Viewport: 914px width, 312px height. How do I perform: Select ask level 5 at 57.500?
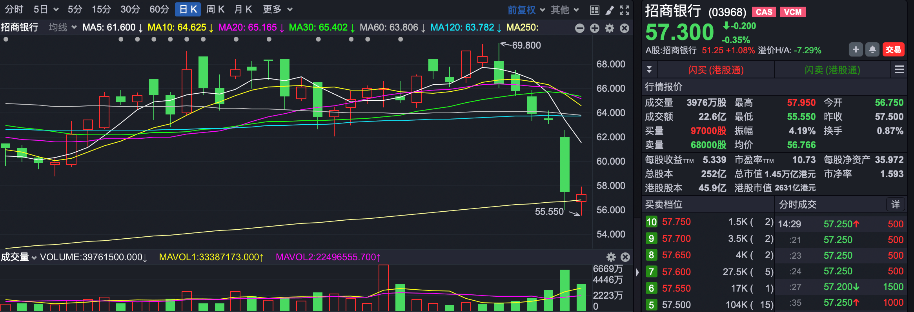709,305
